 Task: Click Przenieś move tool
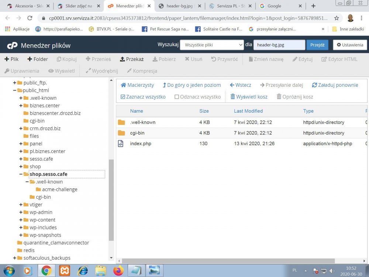pyautogui.click(x=98, y=59)
